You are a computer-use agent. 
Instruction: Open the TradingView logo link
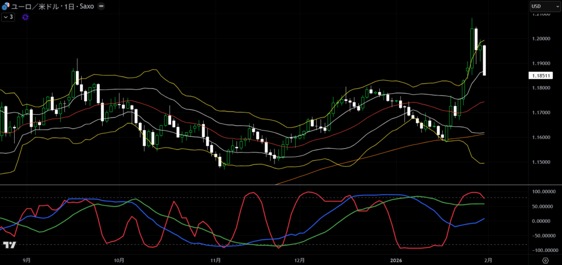9,245
